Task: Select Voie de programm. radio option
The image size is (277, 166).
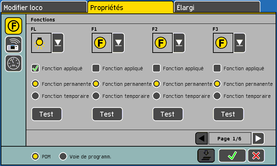Action: (x=63, y=156)
